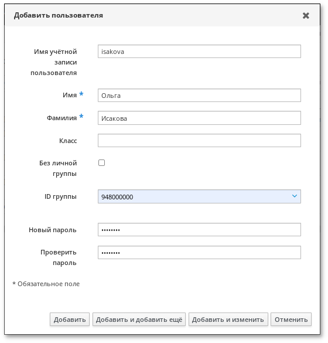Click the Без личной группы label
The image size is (328, 343).
click(x=58, y=168)
